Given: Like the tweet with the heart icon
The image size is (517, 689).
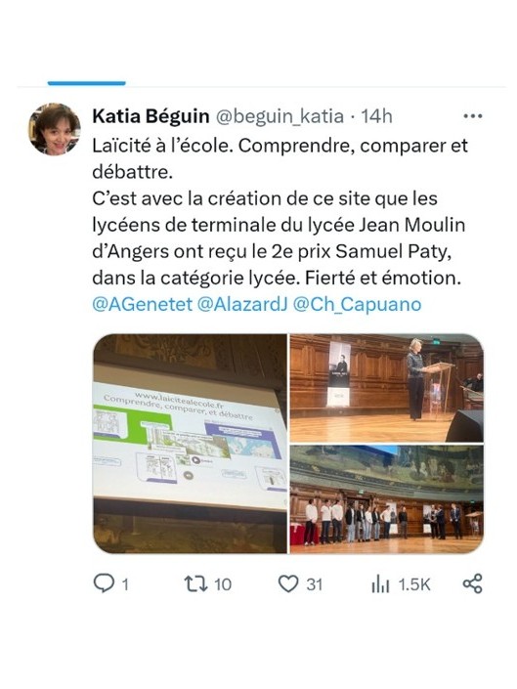Looking at the screenshot, I should (x=288, y=584).
